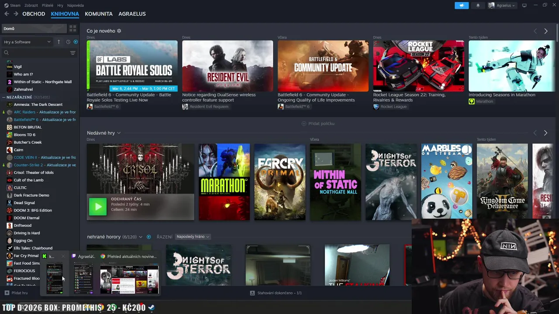Play Crisol with the green play button
The height and width of the screenshot is (314, 559).
coord(98,207)
